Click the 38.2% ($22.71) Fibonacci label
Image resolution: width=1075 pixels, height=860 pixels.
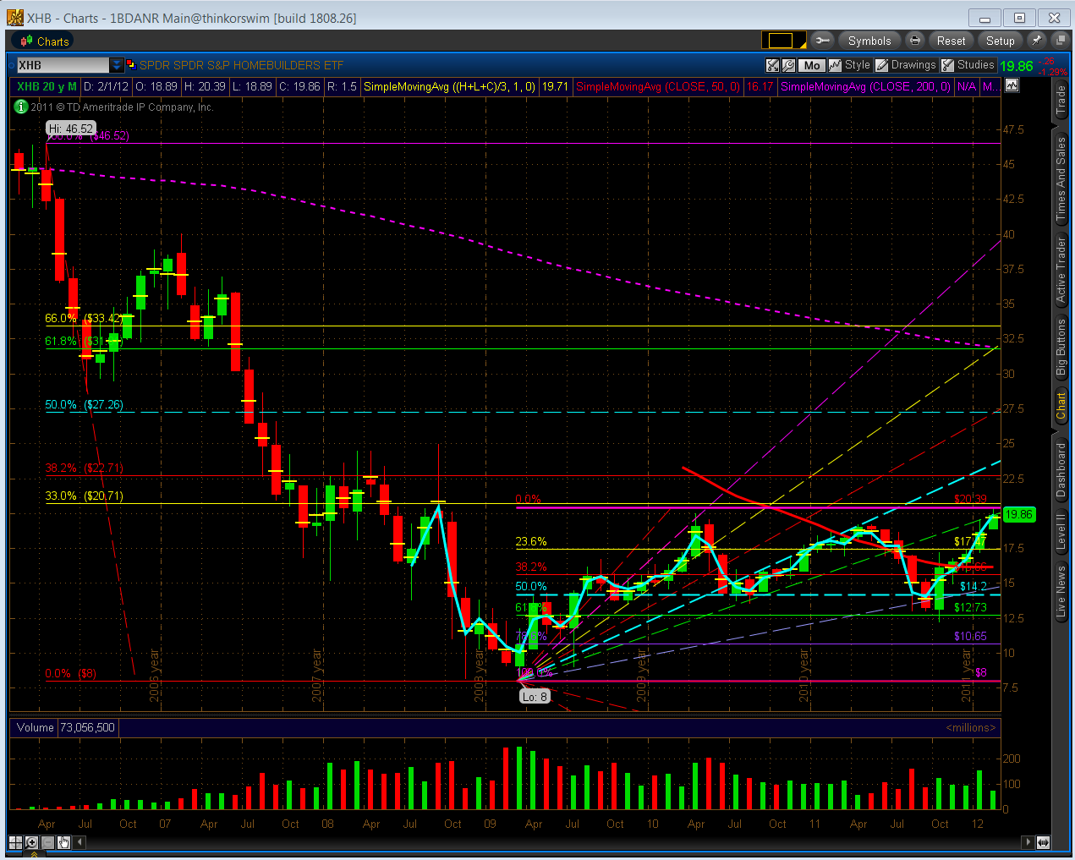pyautogui.click(x=84, y=468)
